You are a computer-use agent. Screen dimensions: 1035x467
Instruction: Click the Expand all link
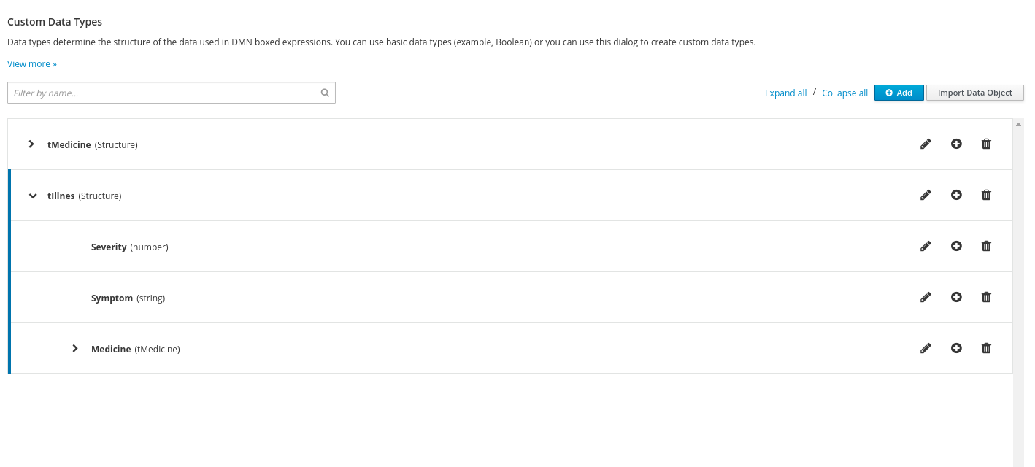pos(785,93)
